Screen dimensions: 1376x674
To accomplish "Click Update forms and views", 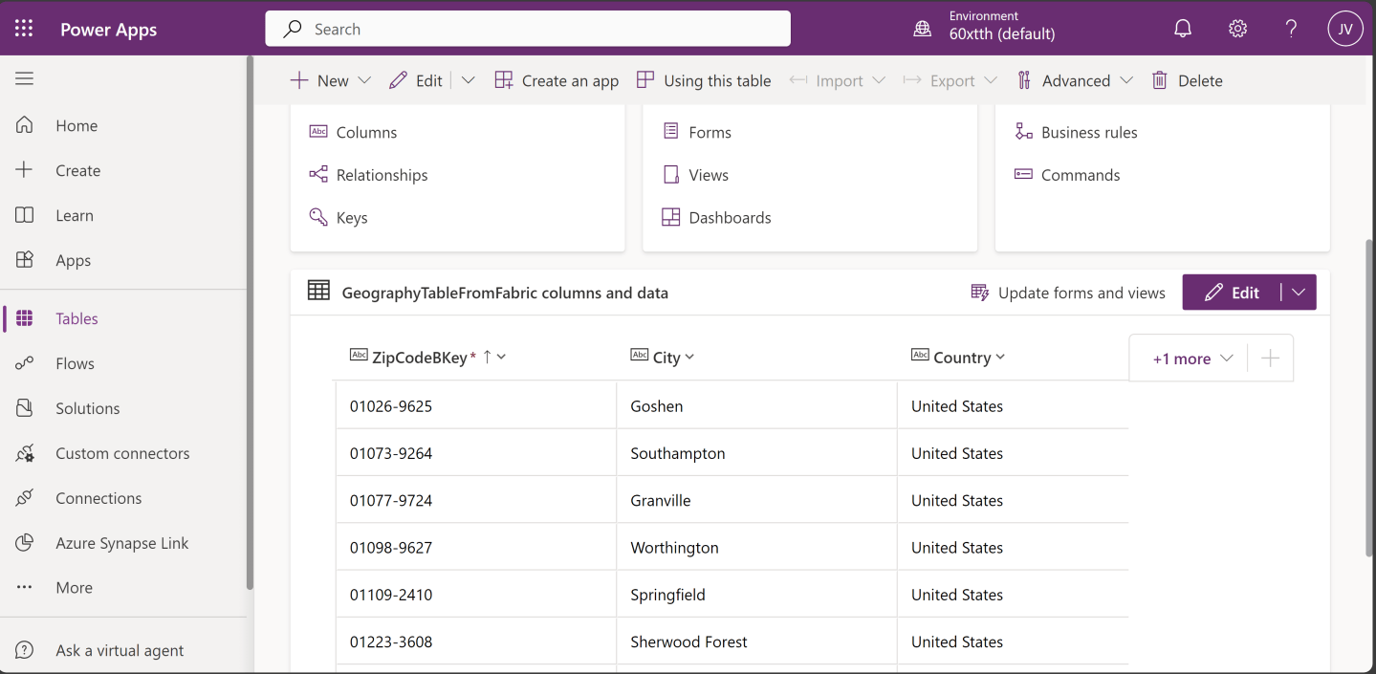I will tap(1068, 293).
